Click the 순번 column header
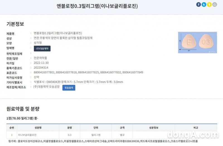223x146 pixels. pos(11,128)
